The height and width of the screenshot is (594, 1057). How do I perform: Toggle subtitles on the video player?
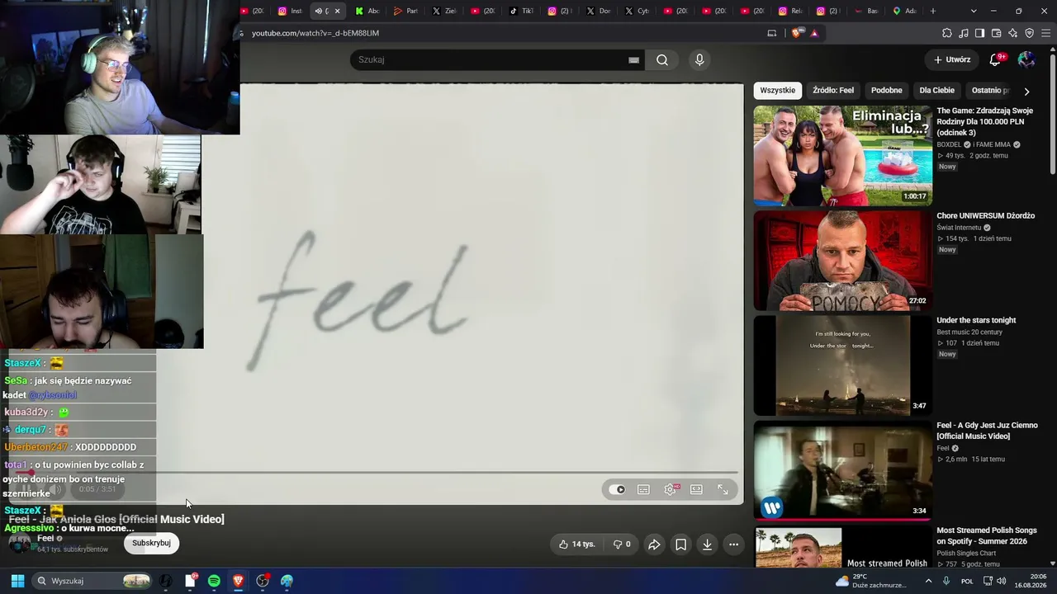(x=643, y=489)
